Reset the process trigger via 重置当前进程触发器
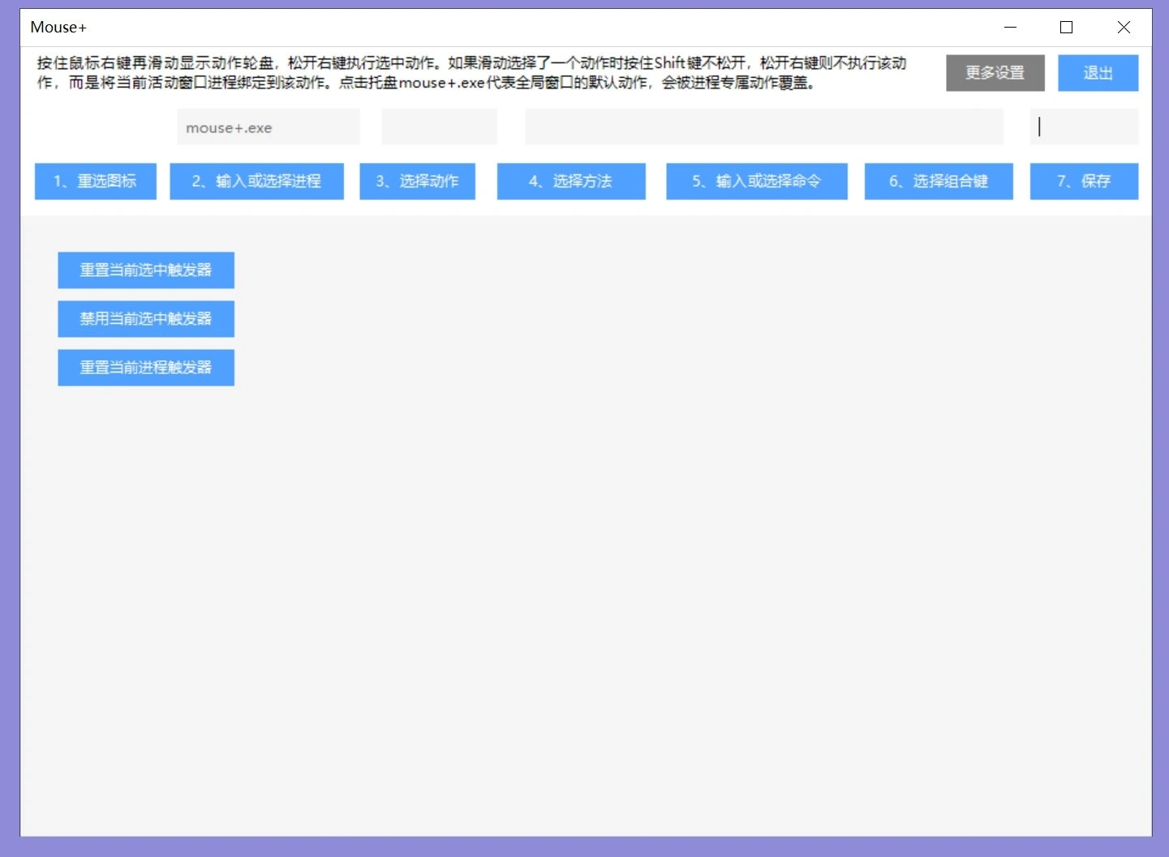The width and height of the screenshot is (1169, 857). [145, 367]
